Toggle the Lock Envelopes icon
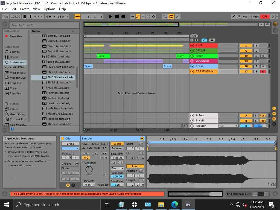 pos(212,40)
